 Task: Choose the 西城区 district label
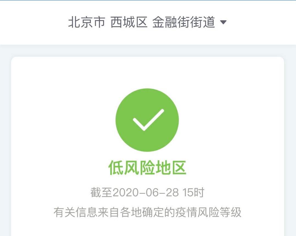pos(129,22)
